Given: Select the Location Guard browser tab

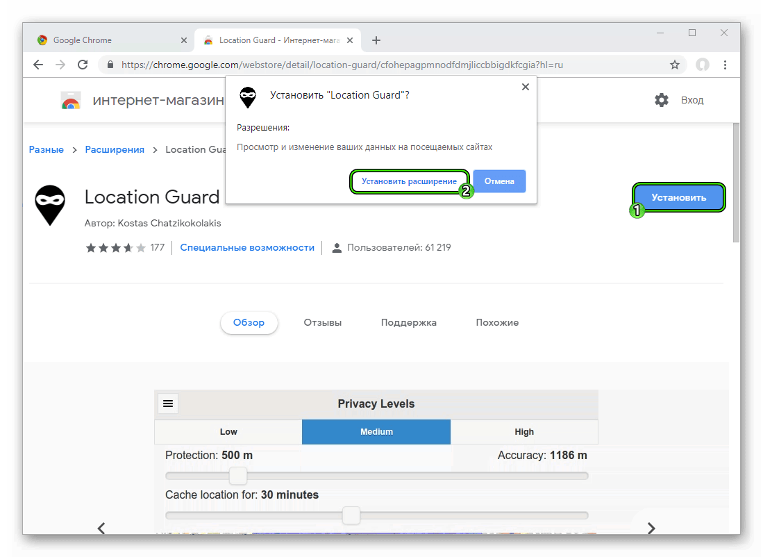Looking at the screenshot, I should (278, 40).
